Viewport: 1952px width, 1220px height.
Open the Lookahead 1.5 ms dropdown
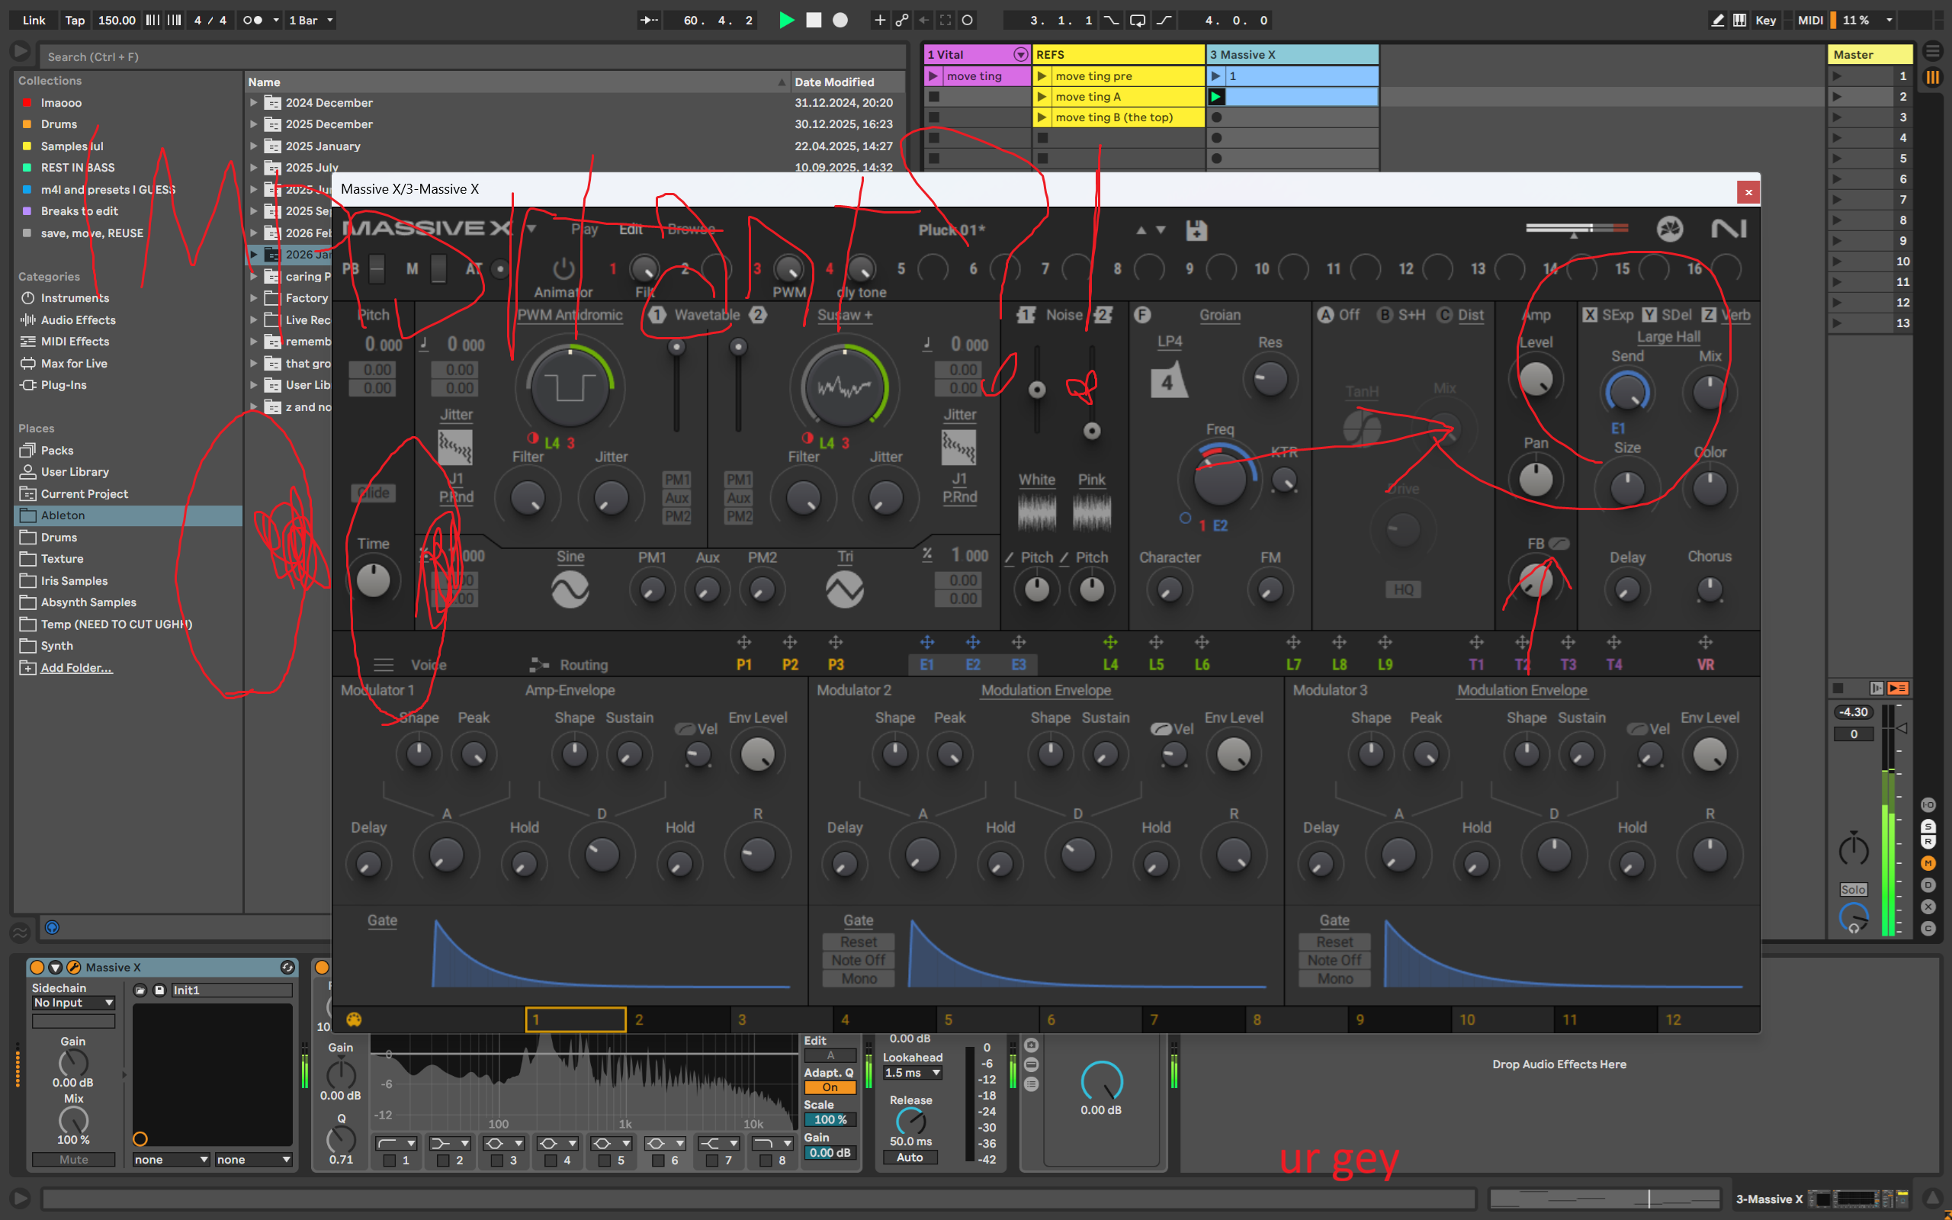pyautogui.click(x=912, y=1072)
